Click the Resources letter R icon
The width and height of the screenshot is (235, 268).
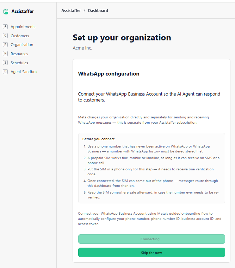5,53
